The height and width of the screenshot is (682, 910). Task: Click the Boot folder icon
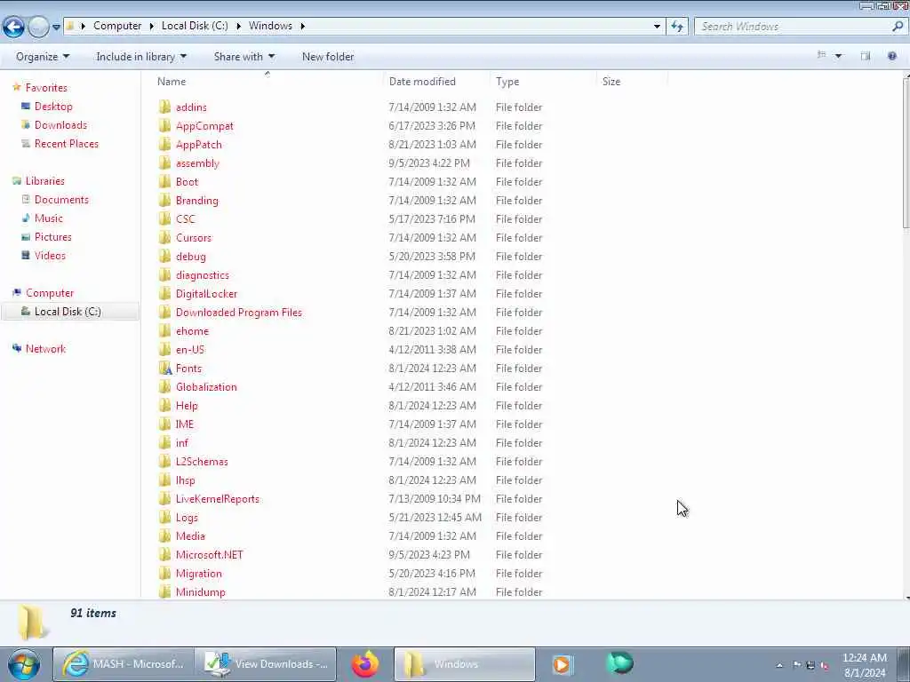tap(164, 181)
